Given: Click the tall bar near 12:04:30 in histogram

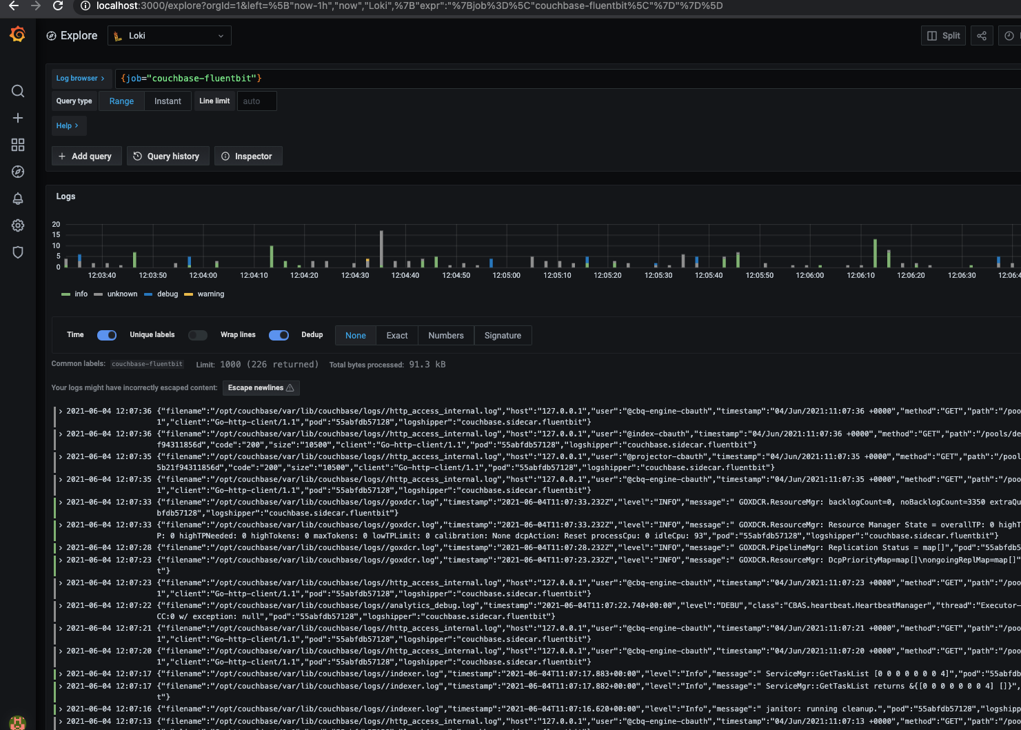Looking at the screenshot, I should 381,249.
